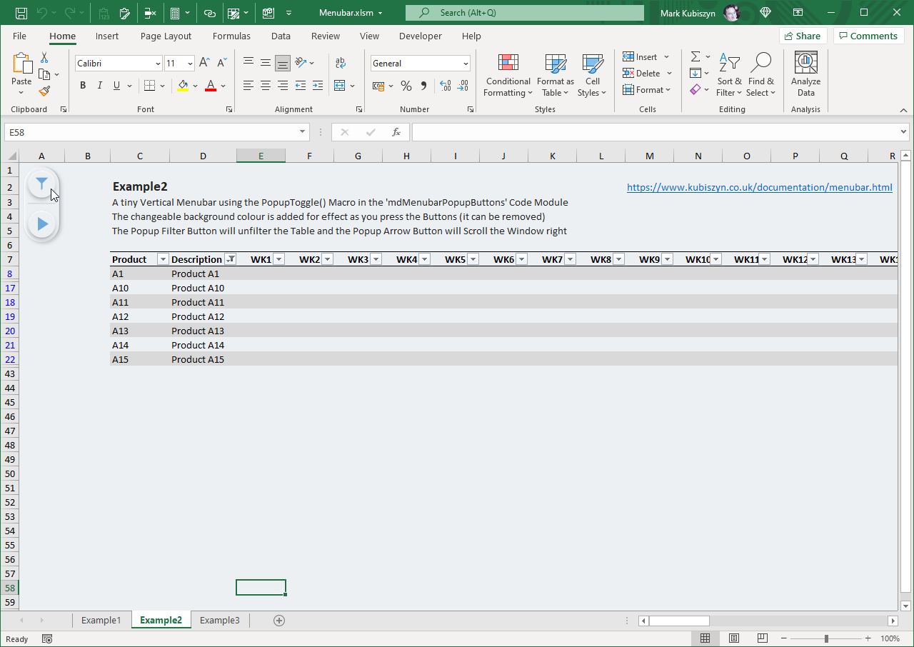Click the Format Painter brush icon

44,91
